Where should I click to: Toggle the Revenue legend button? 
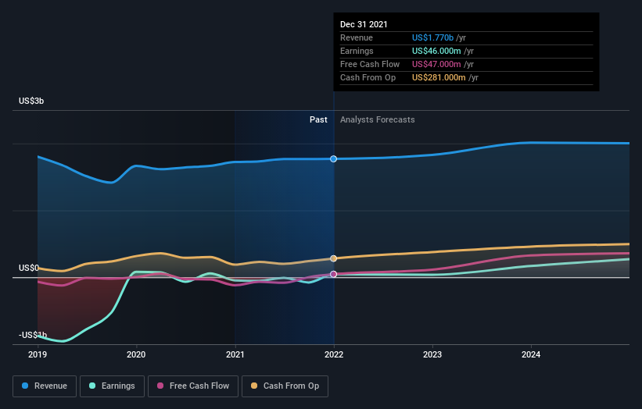point(45,386)
